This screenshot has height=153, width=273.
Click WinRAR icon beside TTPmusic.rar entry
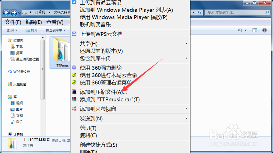click(x=74, y=99)
